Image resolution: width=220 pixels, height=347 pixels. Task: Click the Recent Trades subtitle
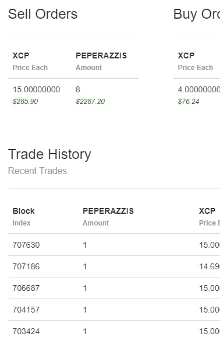tap(37, 171)
